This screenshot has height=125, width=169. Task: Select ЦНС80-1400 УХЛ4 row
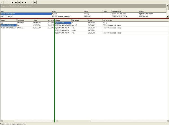112,33
